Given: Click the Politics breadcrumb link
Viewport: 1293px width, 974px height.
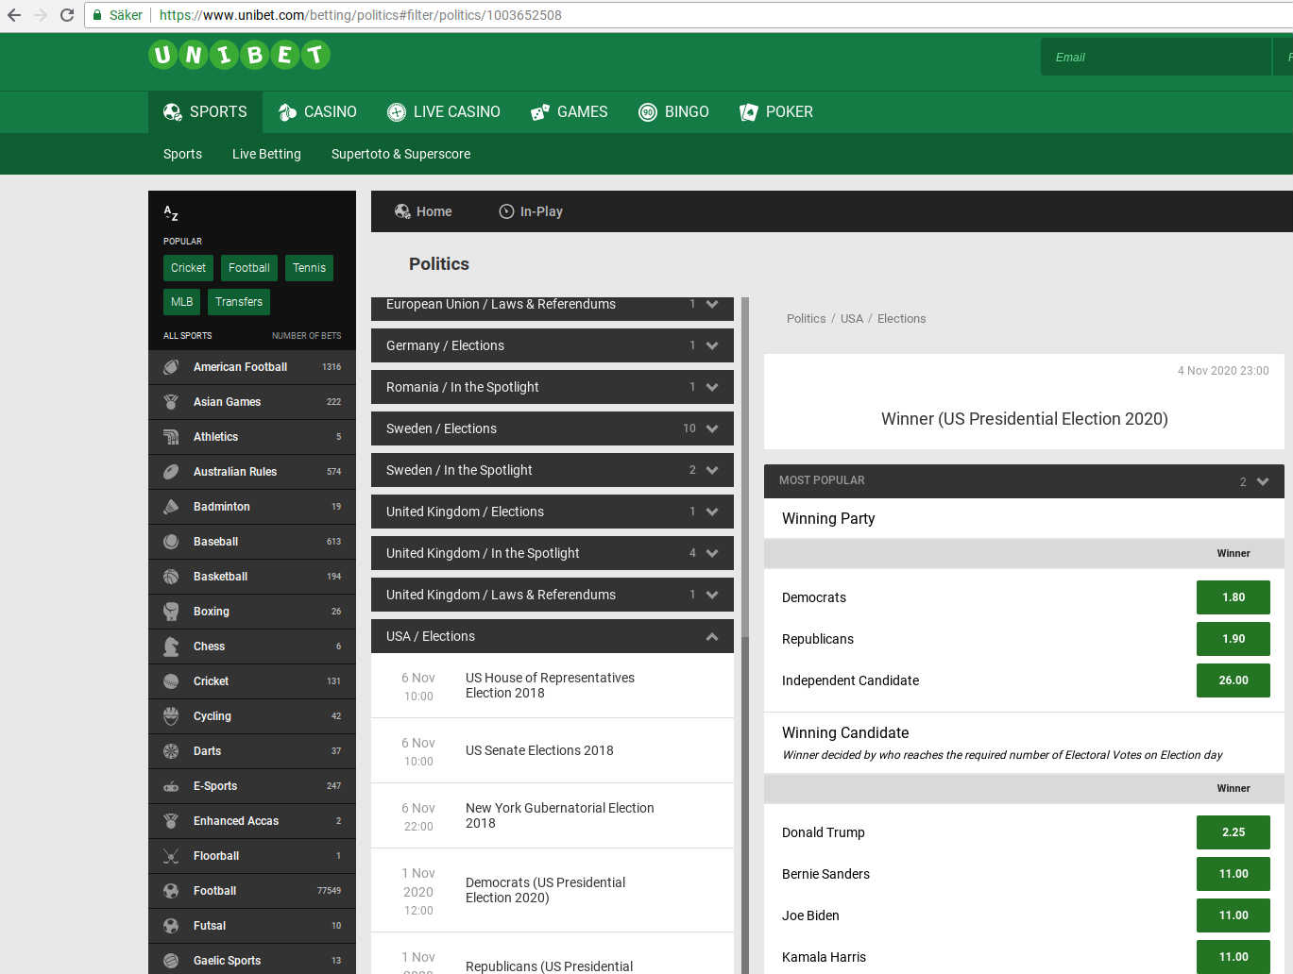Looking at the screenshot, I should point(806,319).
